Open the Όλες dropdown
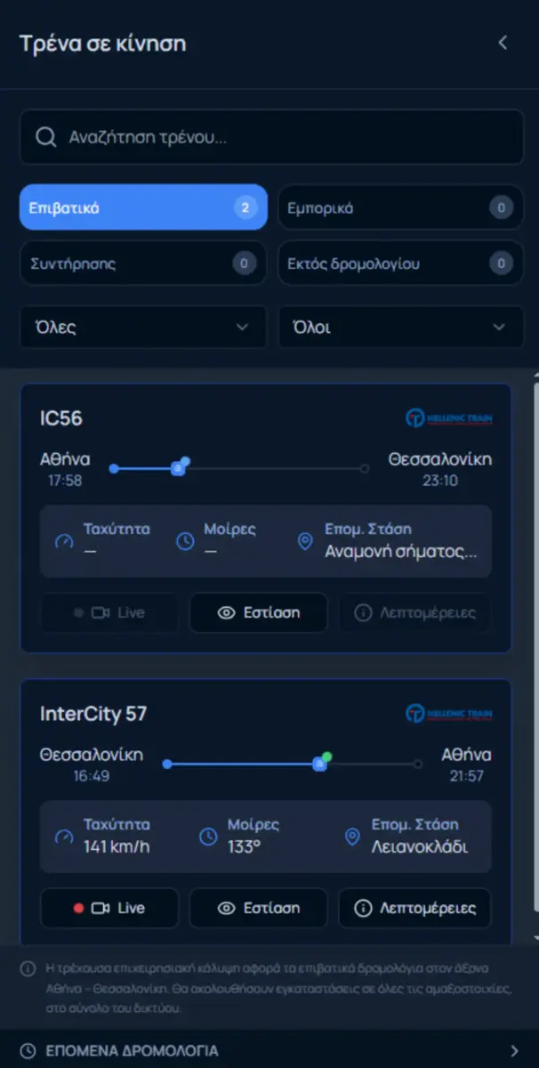 coord(142,328)
